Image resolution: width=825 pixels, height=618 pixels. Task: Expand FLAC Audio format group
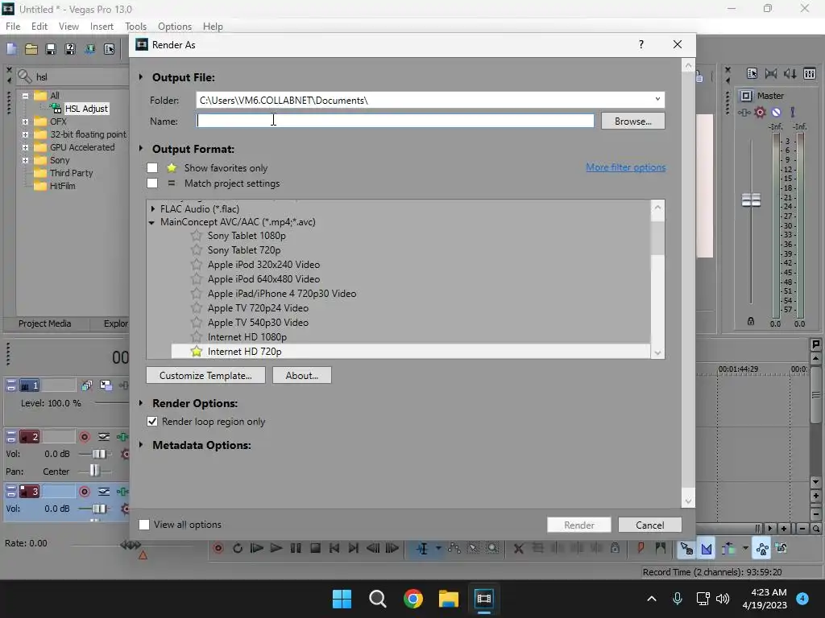152,208
